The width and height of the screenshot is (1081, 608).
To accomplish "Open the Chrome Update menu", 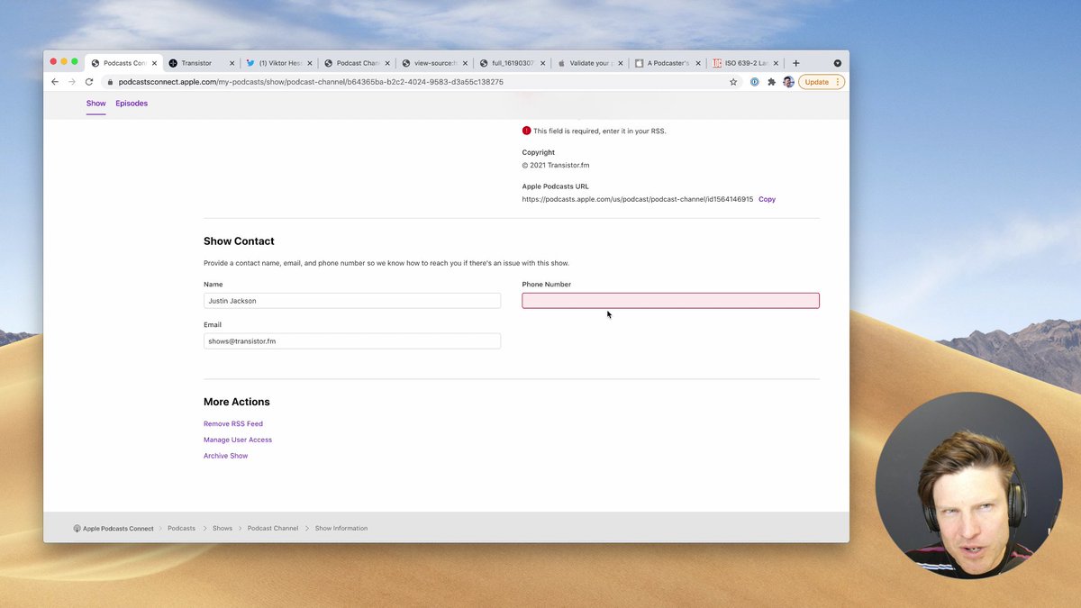I will (x=821, y=82).
